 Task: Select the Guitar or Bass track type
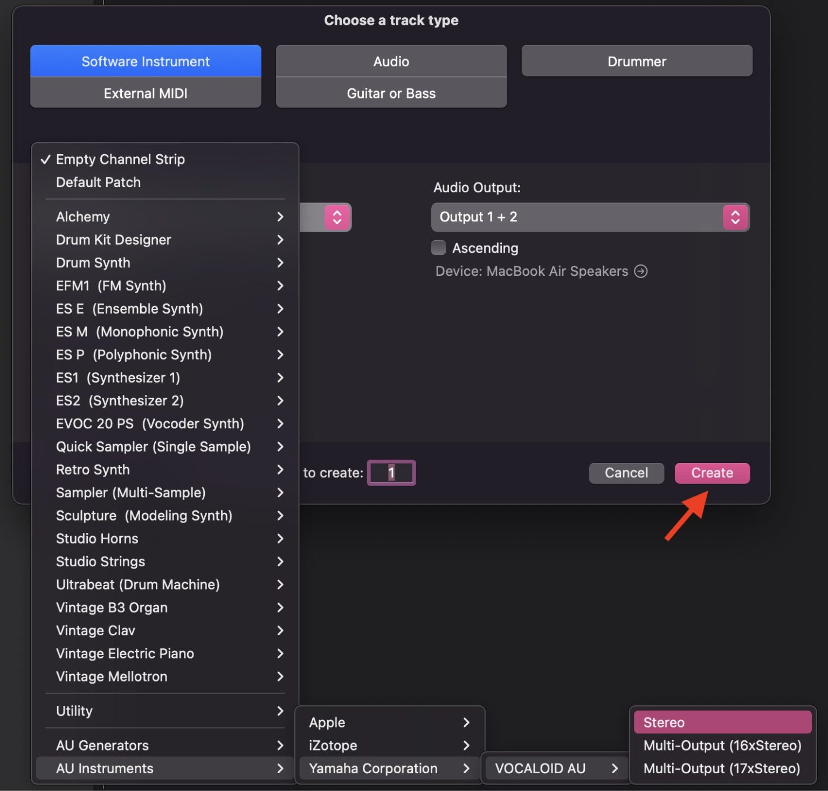[391, 93]
